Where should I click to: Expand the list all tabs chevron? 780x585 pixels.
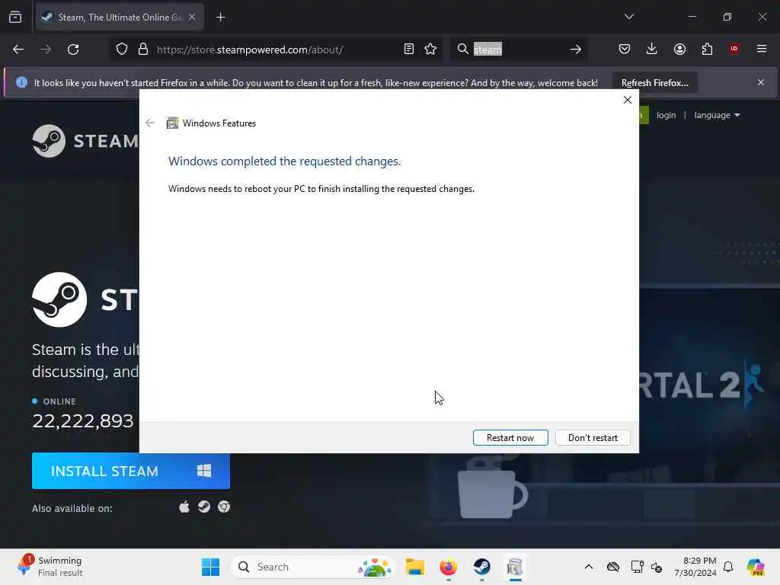[x=628, y=17]
